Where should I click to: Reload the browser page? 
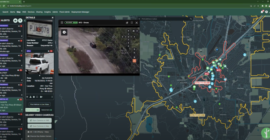click(4, 6)
